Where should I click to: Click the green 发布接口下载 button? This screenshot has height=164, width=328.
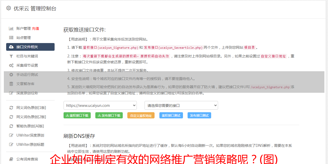[109, 115]
